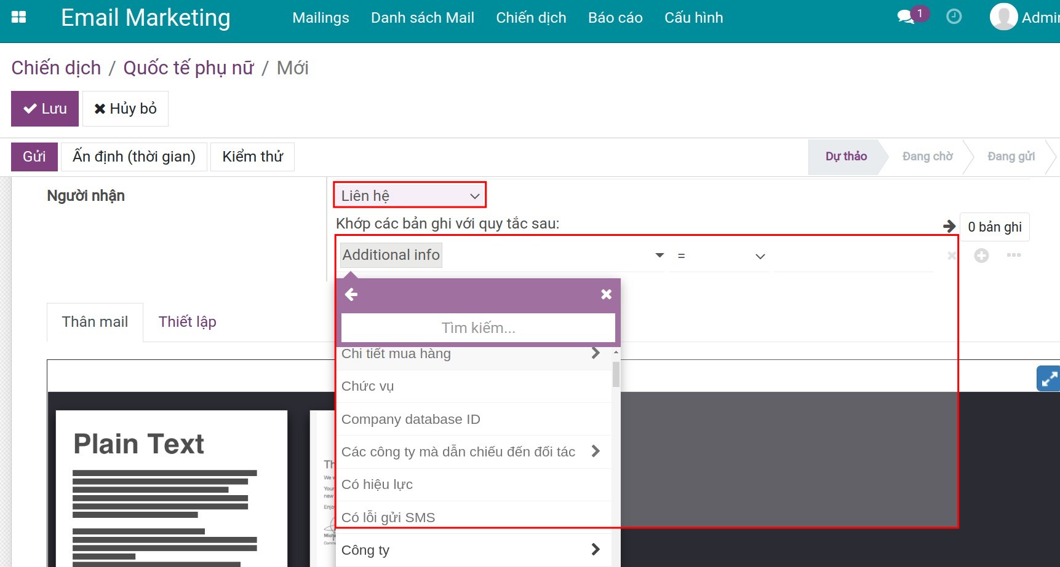1060x567 pixels.
Task: Expand the Công ty field submenu
Action: point(595,550)
